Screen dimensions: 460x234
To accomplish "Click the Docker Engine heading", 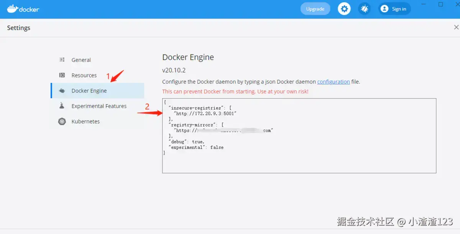I will point(188,57).
